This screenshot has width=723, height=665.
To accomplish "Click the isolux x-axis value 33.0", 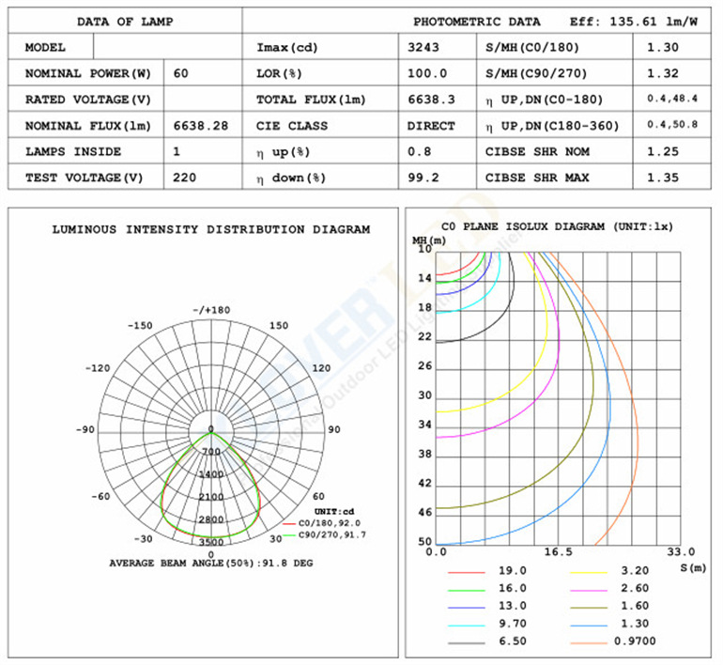I will point(681,551).
